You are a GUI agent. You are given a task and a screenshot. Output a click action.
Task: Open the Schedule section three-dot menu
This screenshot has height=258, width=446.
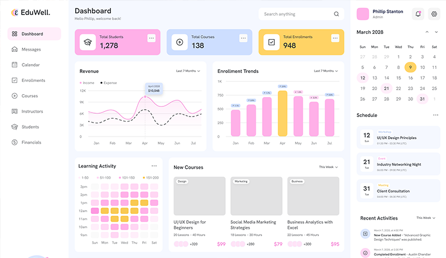[x=435, y=115]
